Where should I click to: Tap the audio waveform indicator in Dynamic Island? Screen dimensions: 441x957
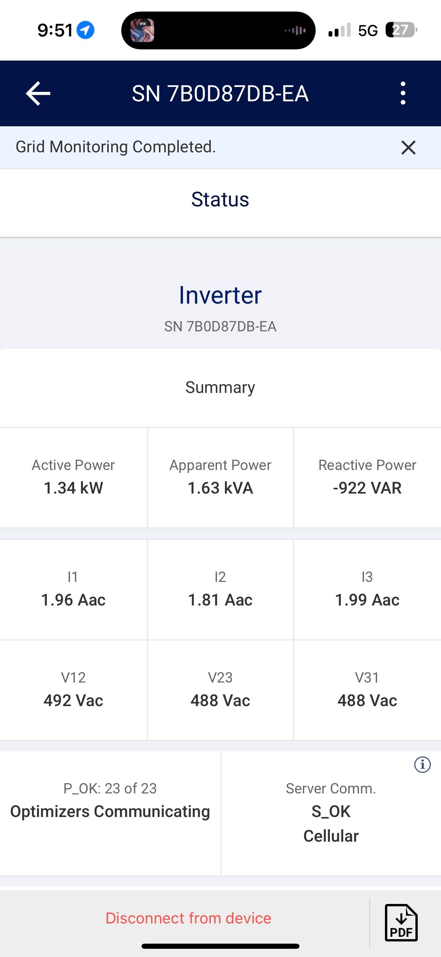(x=295, y=30)
